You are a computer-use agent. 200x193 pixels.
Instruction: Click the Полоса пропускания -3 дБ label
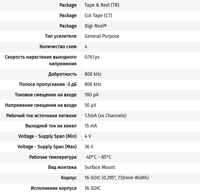click(x=48, y=84)
